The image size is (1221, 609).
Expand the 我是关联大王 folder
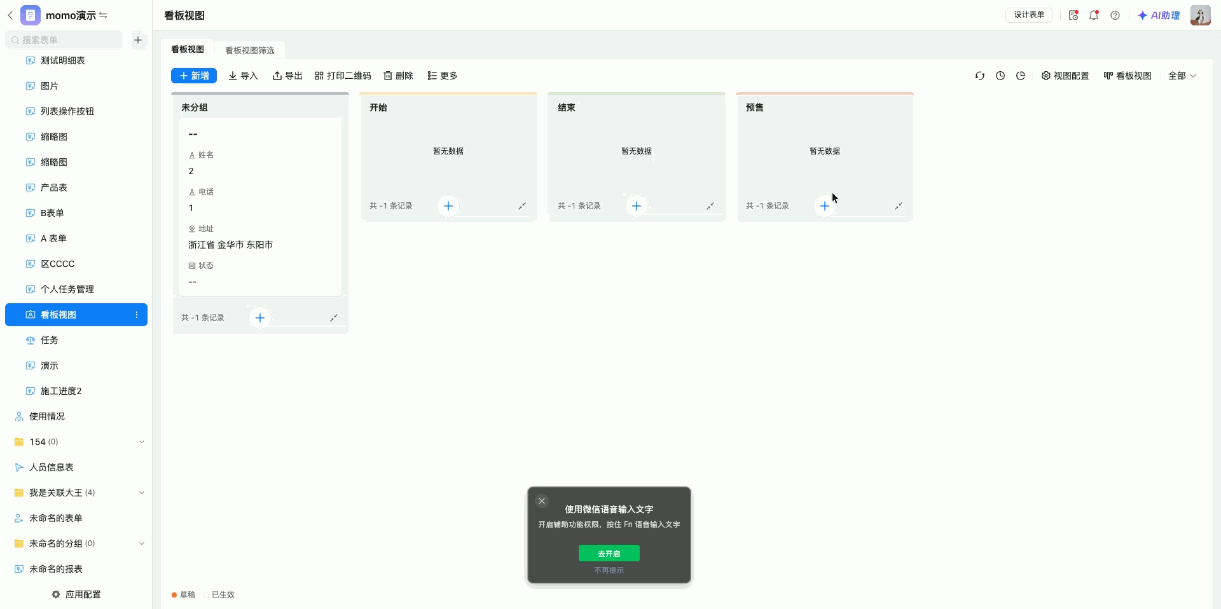142,493
